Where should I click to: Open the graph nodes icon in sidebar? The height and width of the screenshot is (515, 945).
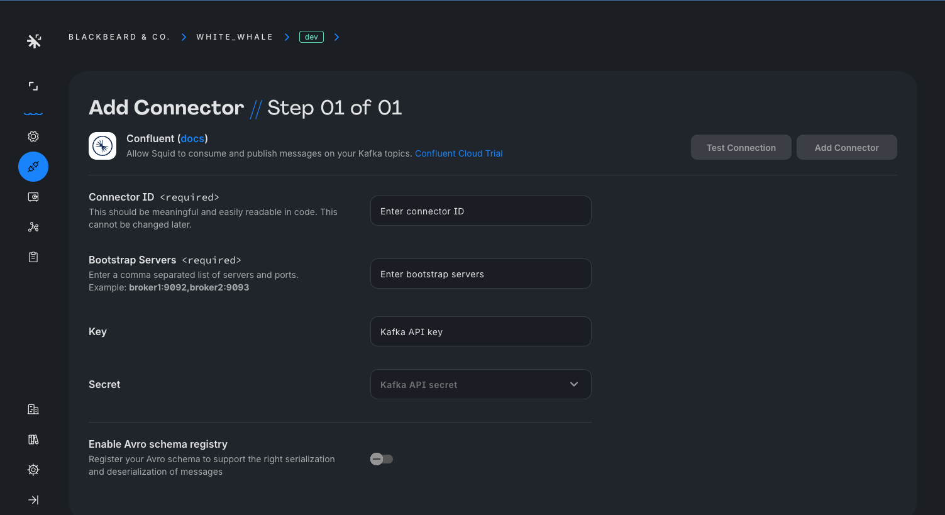click(33, 227)
